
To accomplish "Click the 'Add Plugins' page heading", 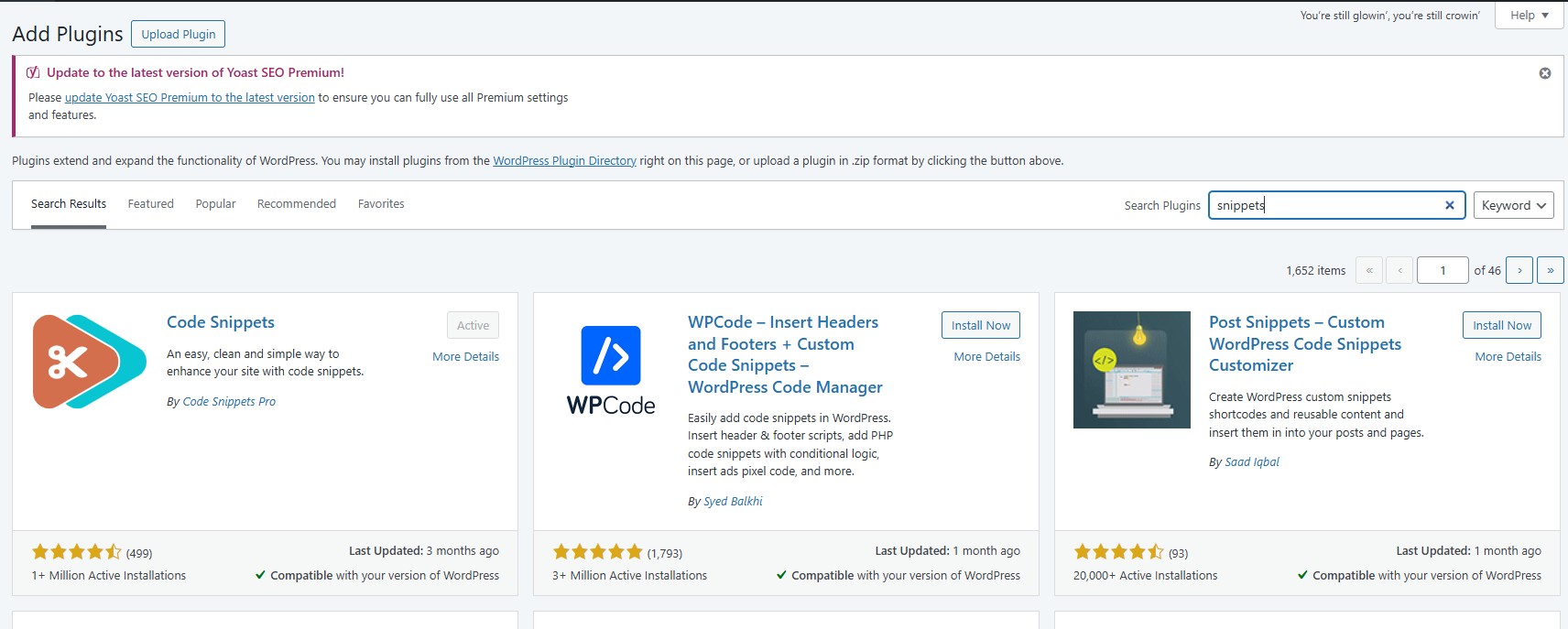I will [68, 34].
